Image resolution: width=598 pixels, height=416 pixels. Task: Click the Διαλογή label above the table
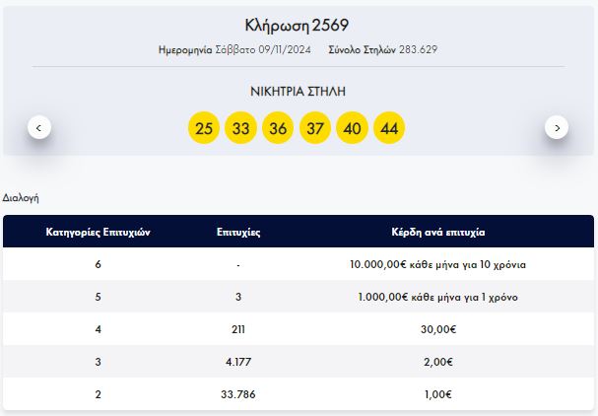(21, 197)
